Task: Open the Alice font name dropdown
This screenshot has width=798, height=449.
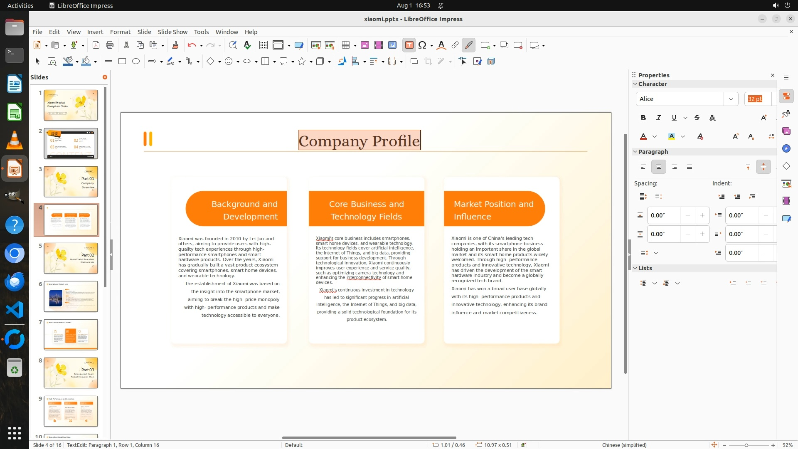Action: click(x=731, y=99)
